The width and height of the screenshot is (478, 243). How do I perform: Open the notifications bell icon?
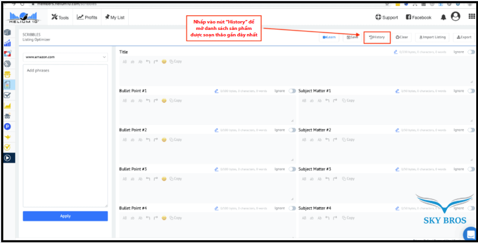[x=443, y=17]
